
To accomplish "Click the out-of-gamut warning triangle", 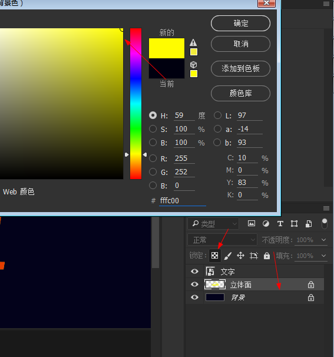I will coord(193,42).
